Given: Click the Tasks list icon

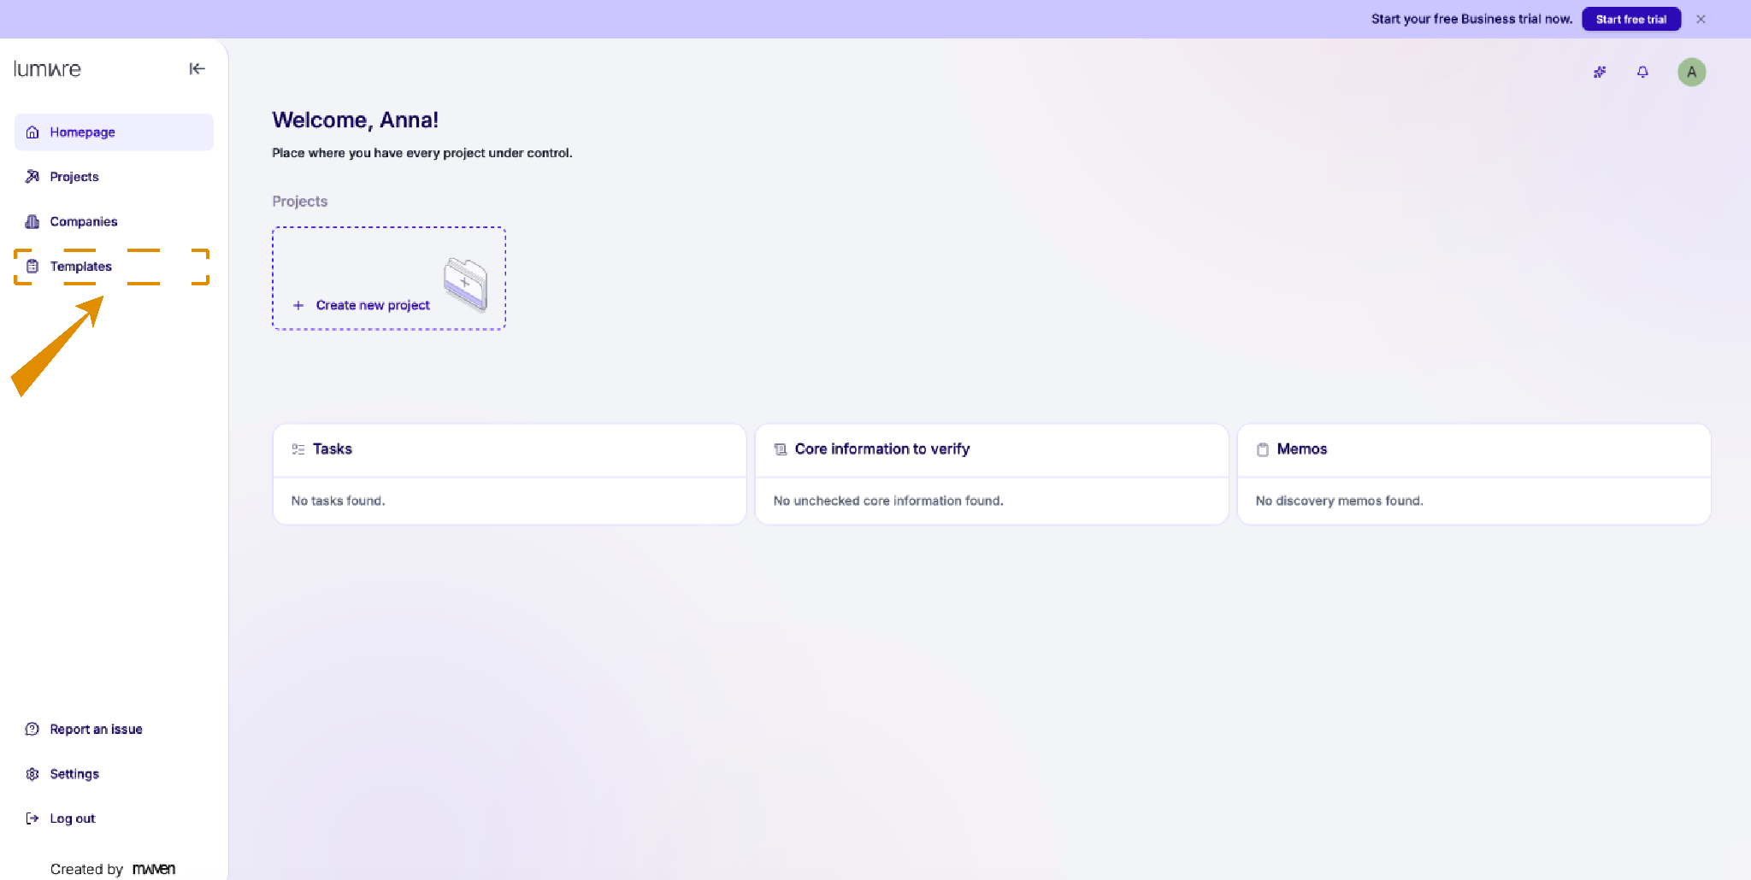Looking at the screenshot, I should click(298, 449).
